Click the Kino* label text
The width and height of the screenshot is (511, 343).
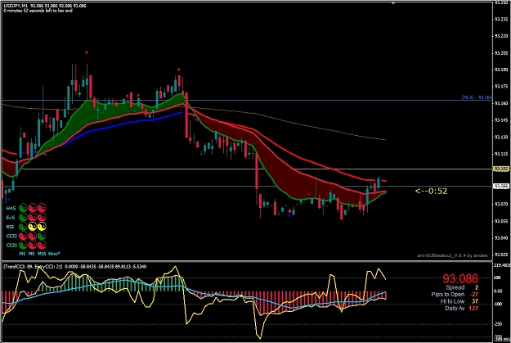click(x=54, y=254)
